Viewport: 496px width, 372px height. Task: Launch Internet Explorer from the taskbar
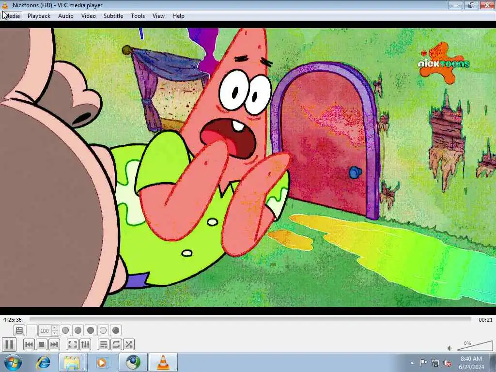tap(43, 362)
